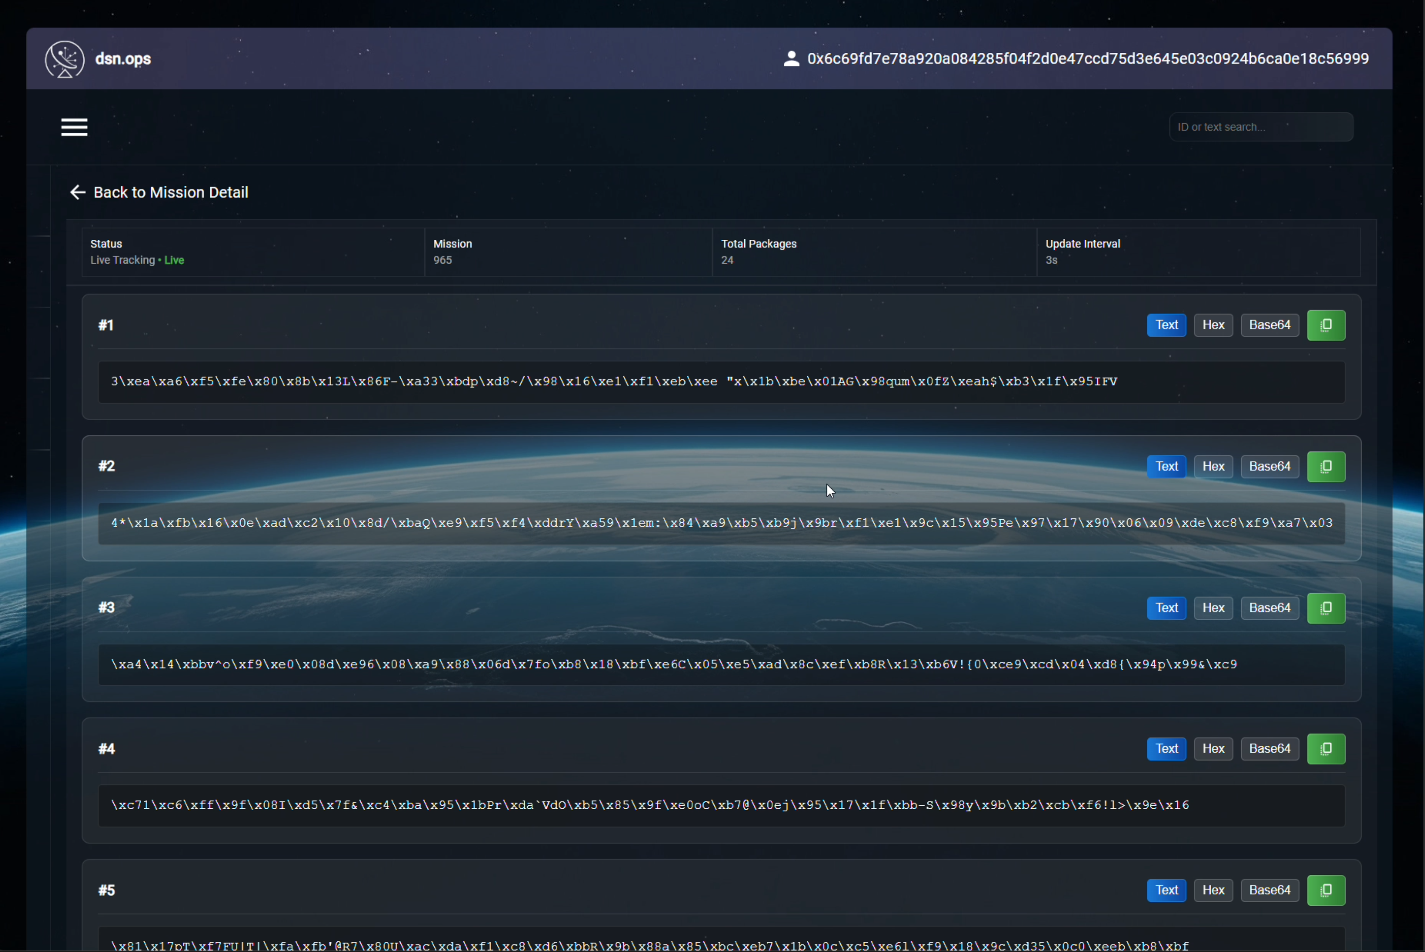Click the #3 package heading
The image size is (1425, 952).
click(106, 608)
